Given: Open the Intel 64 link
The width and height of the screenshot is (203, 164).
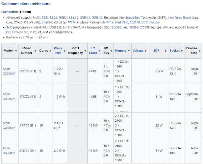Looking at the screenshot, I should tap(47, 22).
